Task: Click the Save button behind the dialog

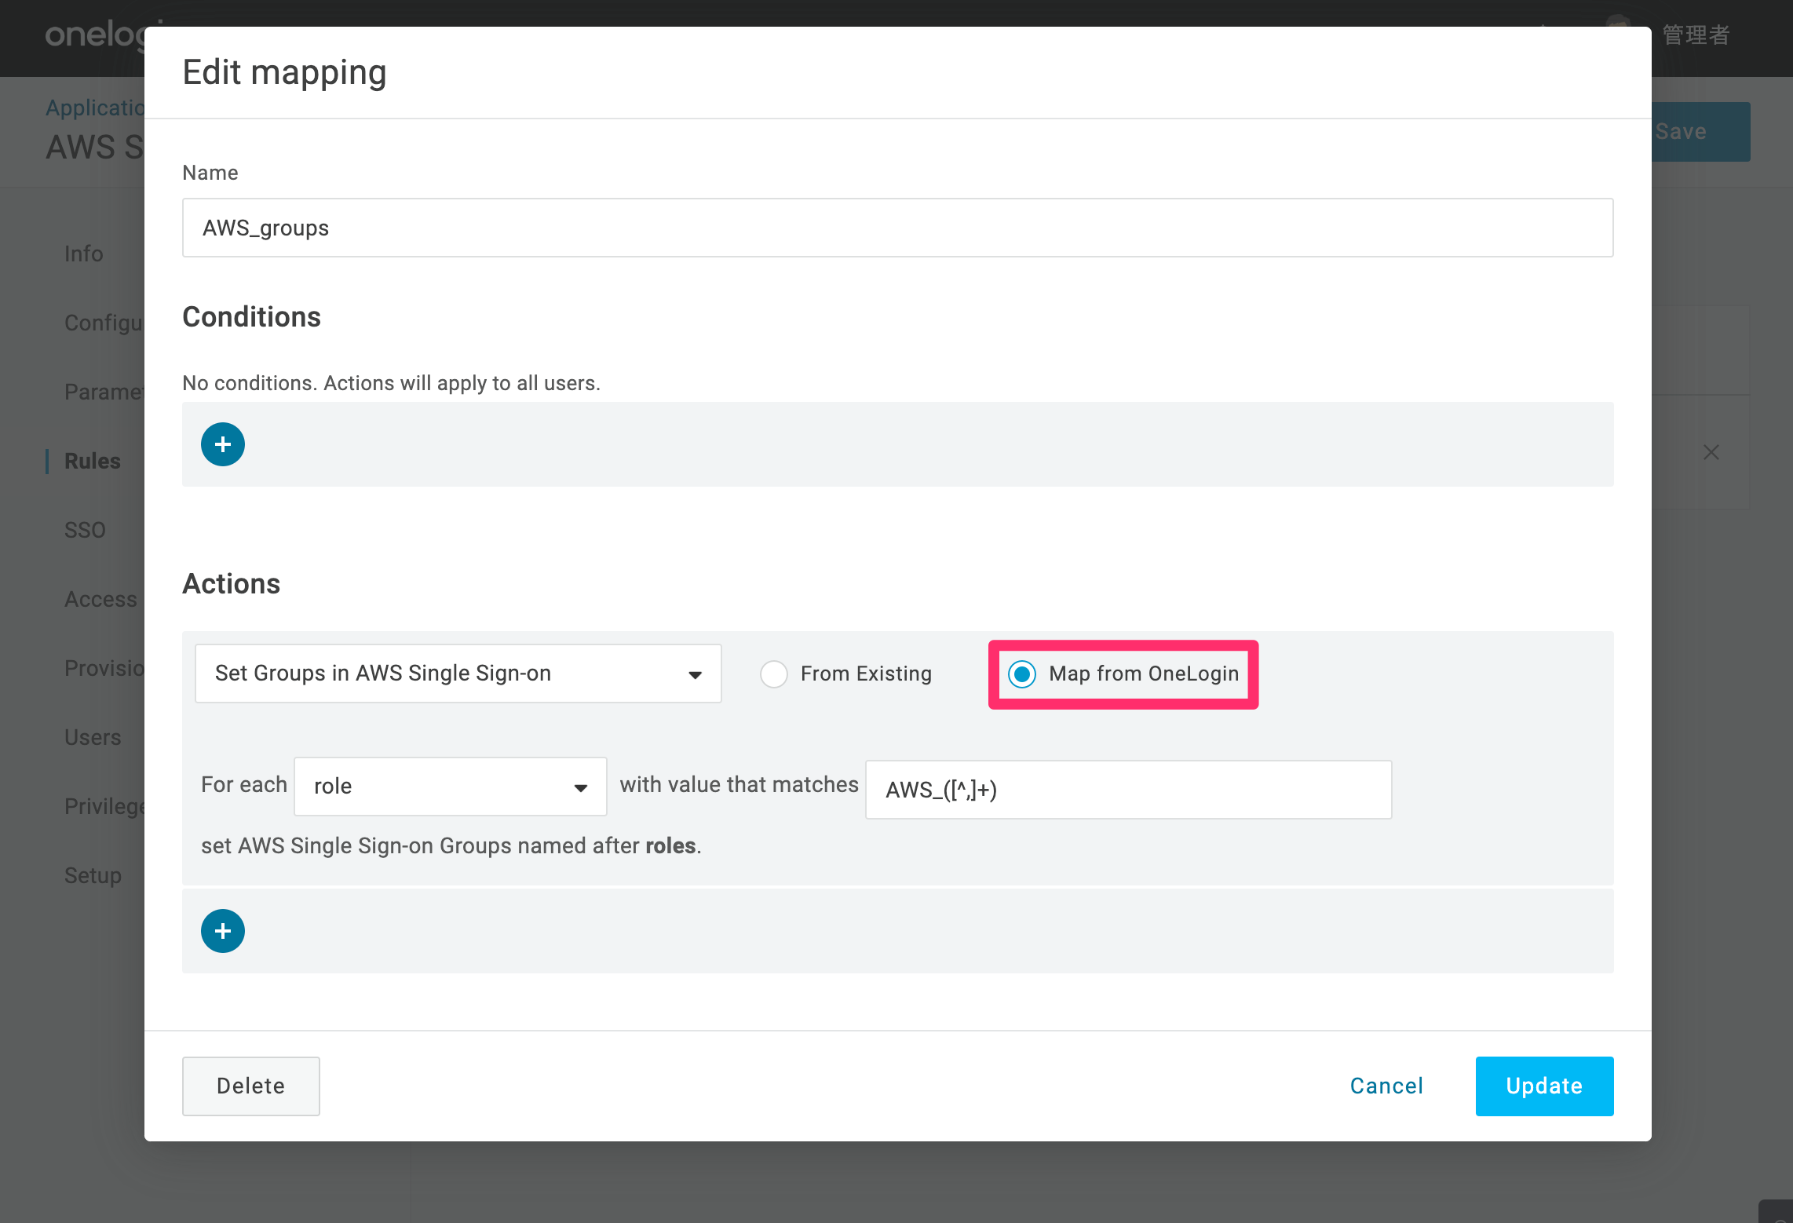Action: 1700,132
